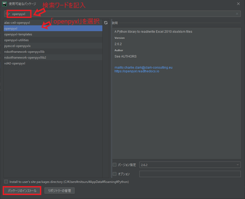The image size is (245, 199).
Task: Click the Author label in description
Action: (119, 50)
